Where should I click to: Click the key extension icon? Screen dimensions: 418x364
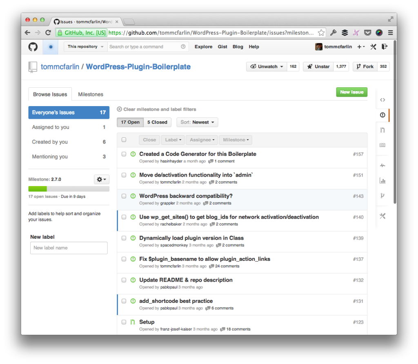pyautogui.click(x=333, y=33)
